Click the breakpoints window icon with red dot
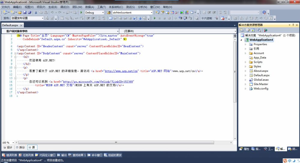The image size is (300, 163). 223,18
